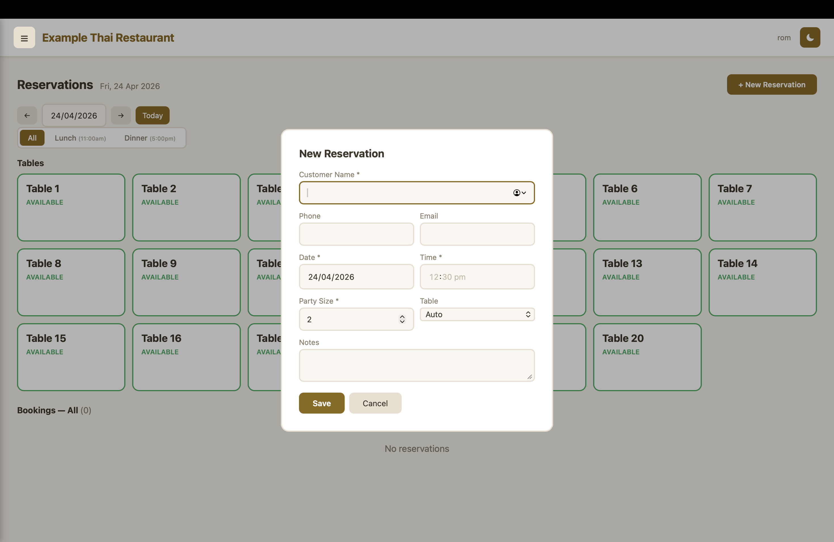Select the Table 6 card
Image resolution: width=834 pixels, height=542 pixels.
[647, 208]
